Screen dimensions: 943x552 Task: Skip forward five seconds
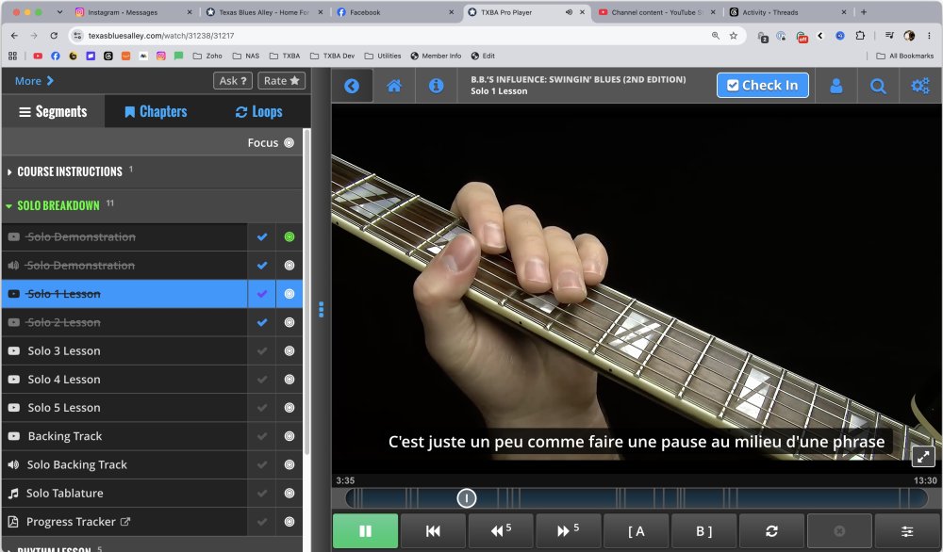click(569, 531)
